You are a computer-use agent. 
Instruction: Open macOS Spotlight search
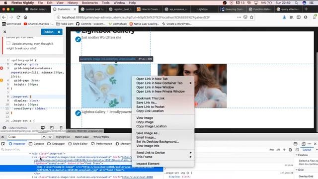pyautogui.click(x=297, y=3)
